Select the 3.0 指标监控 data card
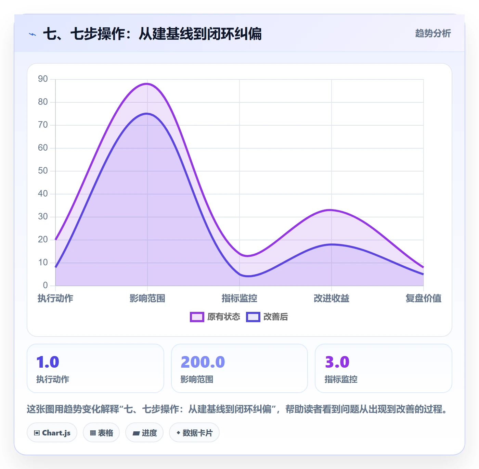Screen dimensions: 479x469 [384, 368]
